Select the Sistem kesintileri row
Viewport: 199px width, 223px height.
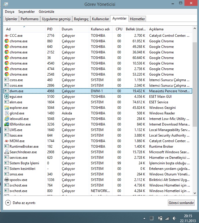tap(98, 169)
